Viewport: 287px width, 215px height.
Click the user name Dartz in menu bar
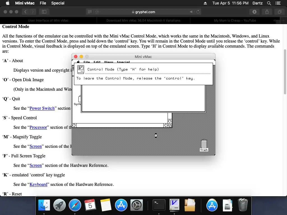(257, 3)
